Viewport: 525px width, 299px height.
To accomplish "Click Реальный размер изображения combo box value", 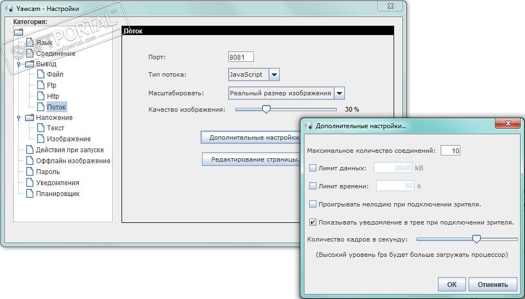I will click(281, 93).
